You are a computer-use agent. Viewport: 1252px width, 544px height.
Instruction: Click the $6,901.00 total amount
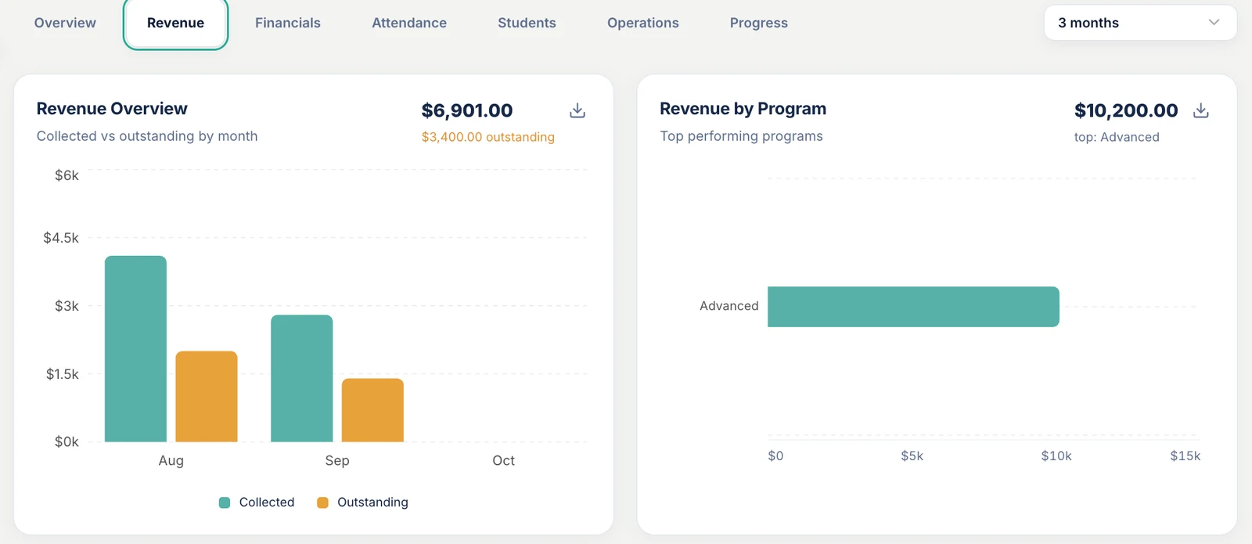point(467,110)
